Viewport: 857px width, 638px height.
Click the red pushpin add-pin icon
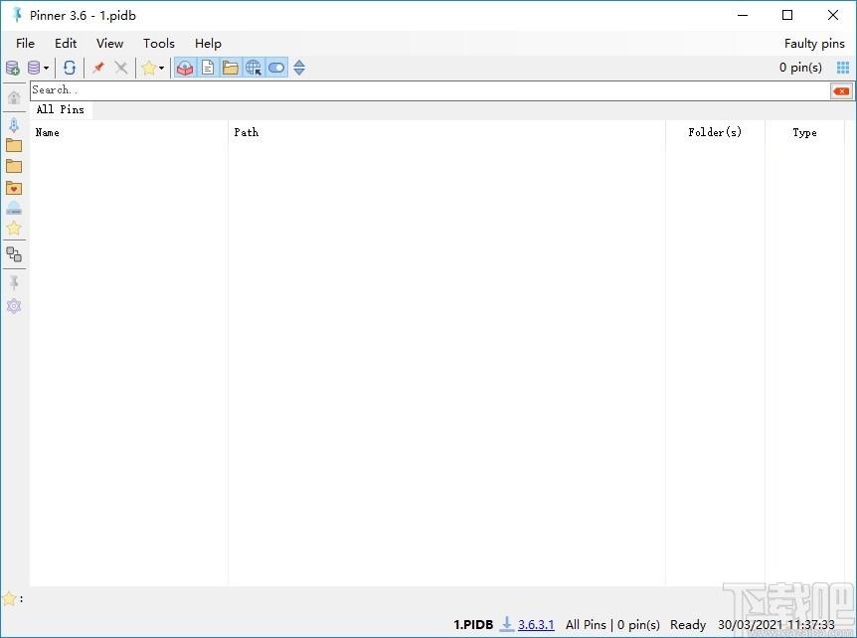(97, 68)
